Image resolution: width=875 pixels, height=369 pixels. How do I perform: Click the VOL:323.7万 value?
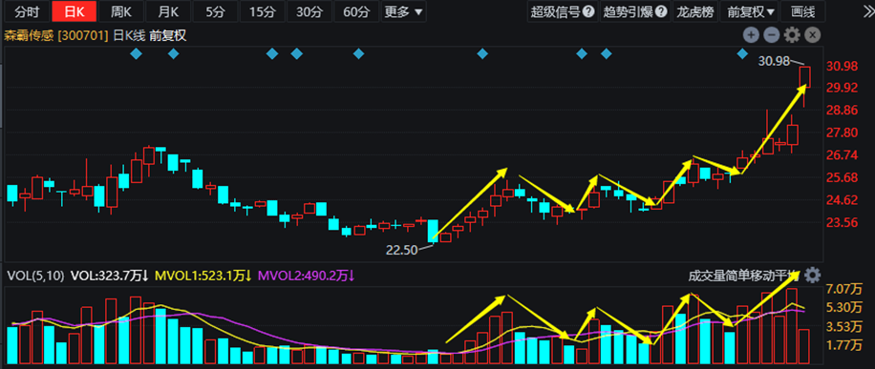(x=109, y=275)
